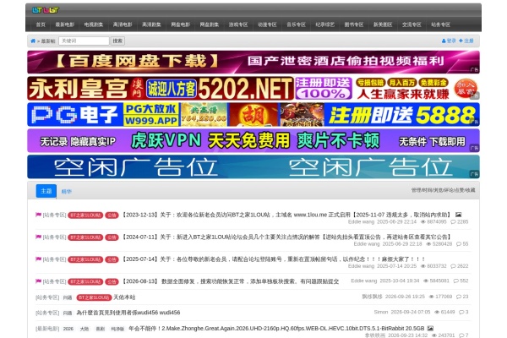Open 图书专区 in the navigation bar
The image size is (507, 338).
coord(354,25)
